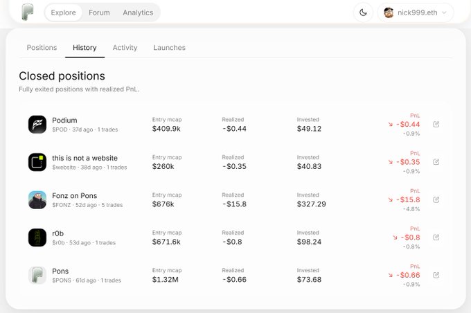Open the Podium position name

[64, 120]
